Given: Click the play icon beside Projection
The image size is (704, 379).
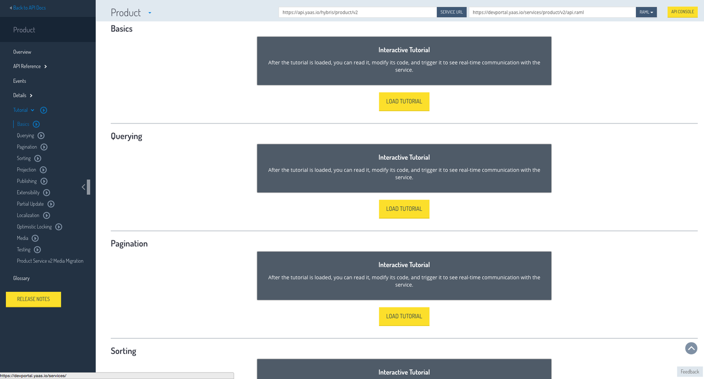Looking at the screenshot, I should 43,170.
